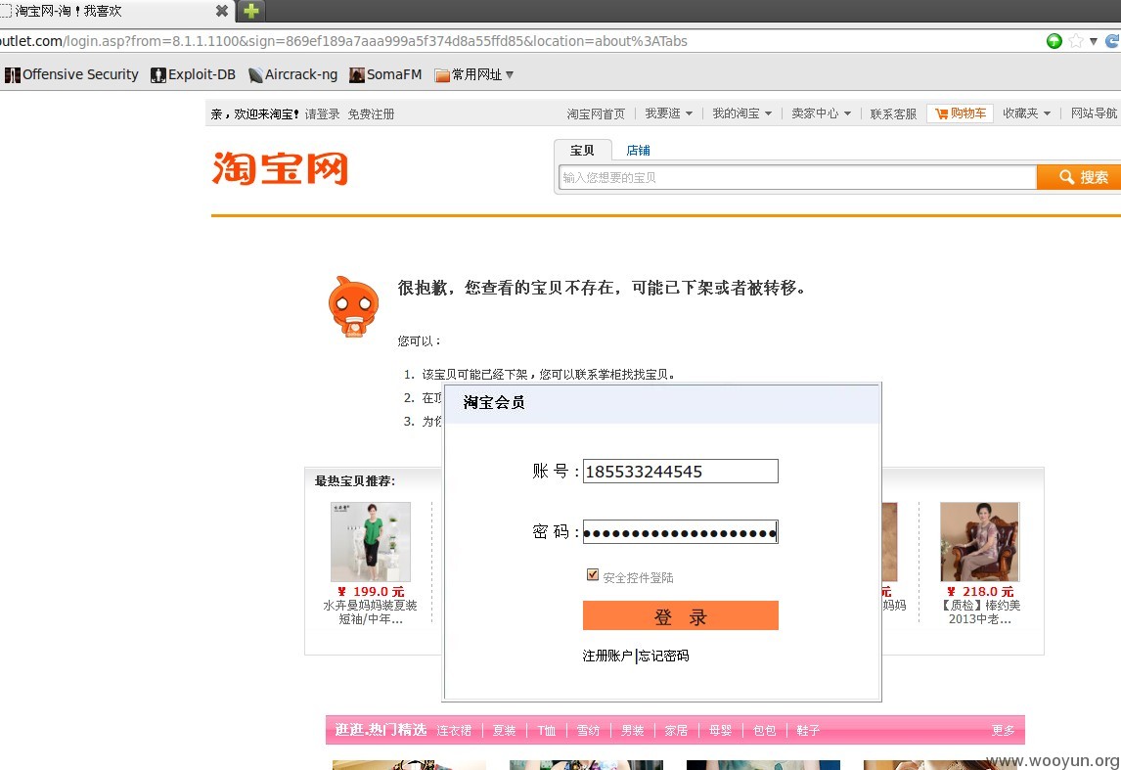The width and height of the screenshot is (1121, 770).
Task: Click the 密码 password field
Action: pos(680,532)
